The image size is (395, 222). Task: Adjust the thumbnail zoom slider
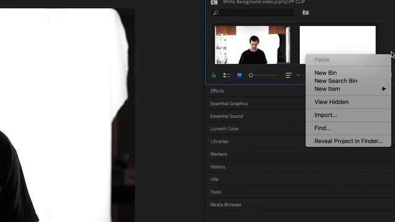pyautogui.click(x=263, y=75)
